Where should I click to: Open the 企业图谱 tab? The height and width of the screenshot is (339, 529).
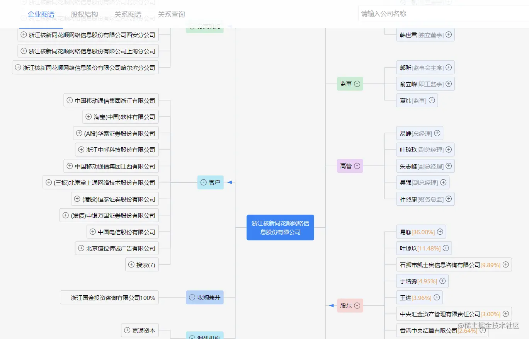point(41,14)
